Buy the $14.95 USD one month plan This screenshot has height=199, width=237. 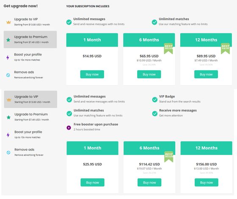(x=92, y=74)
